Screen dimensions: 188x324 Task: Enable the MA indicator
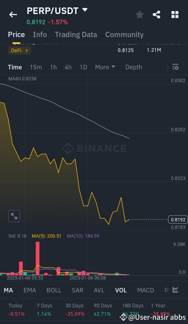click(x=8, y=290)
